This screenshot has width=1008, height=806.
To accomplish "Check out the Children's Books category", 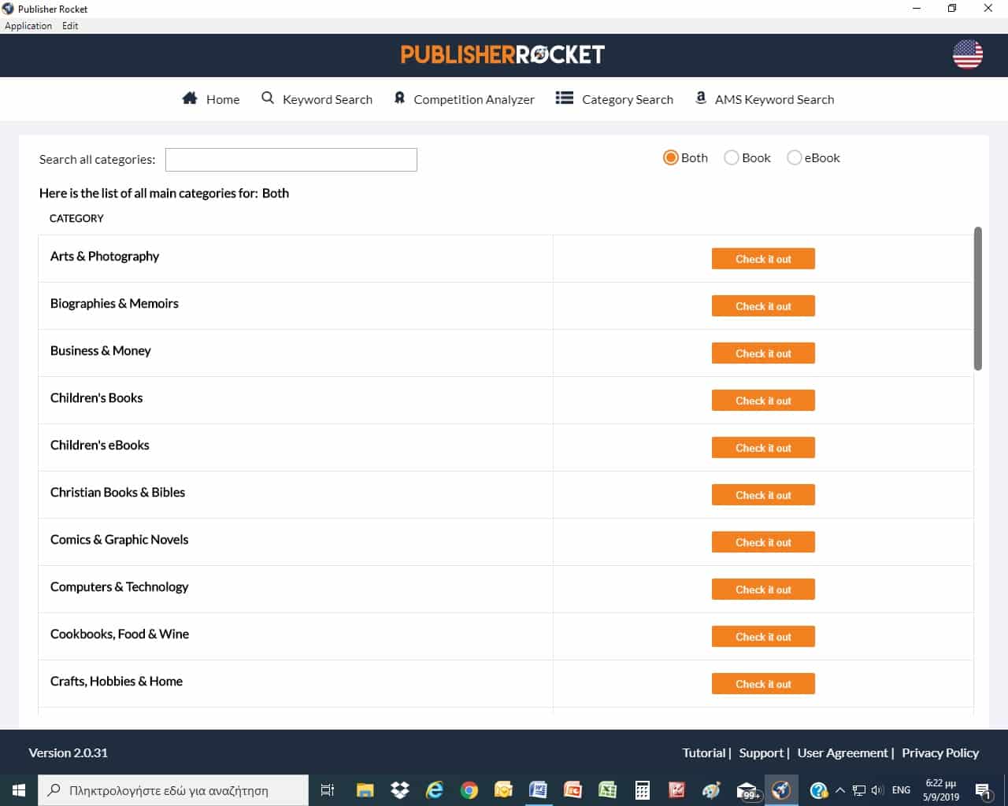I will 762,400.
